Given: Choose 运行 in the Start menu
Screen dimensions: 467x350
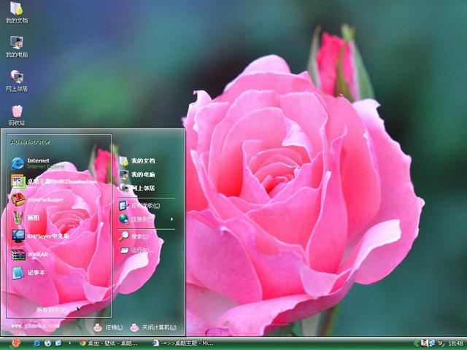Looking at the screenshot, I should coord(139,250).
